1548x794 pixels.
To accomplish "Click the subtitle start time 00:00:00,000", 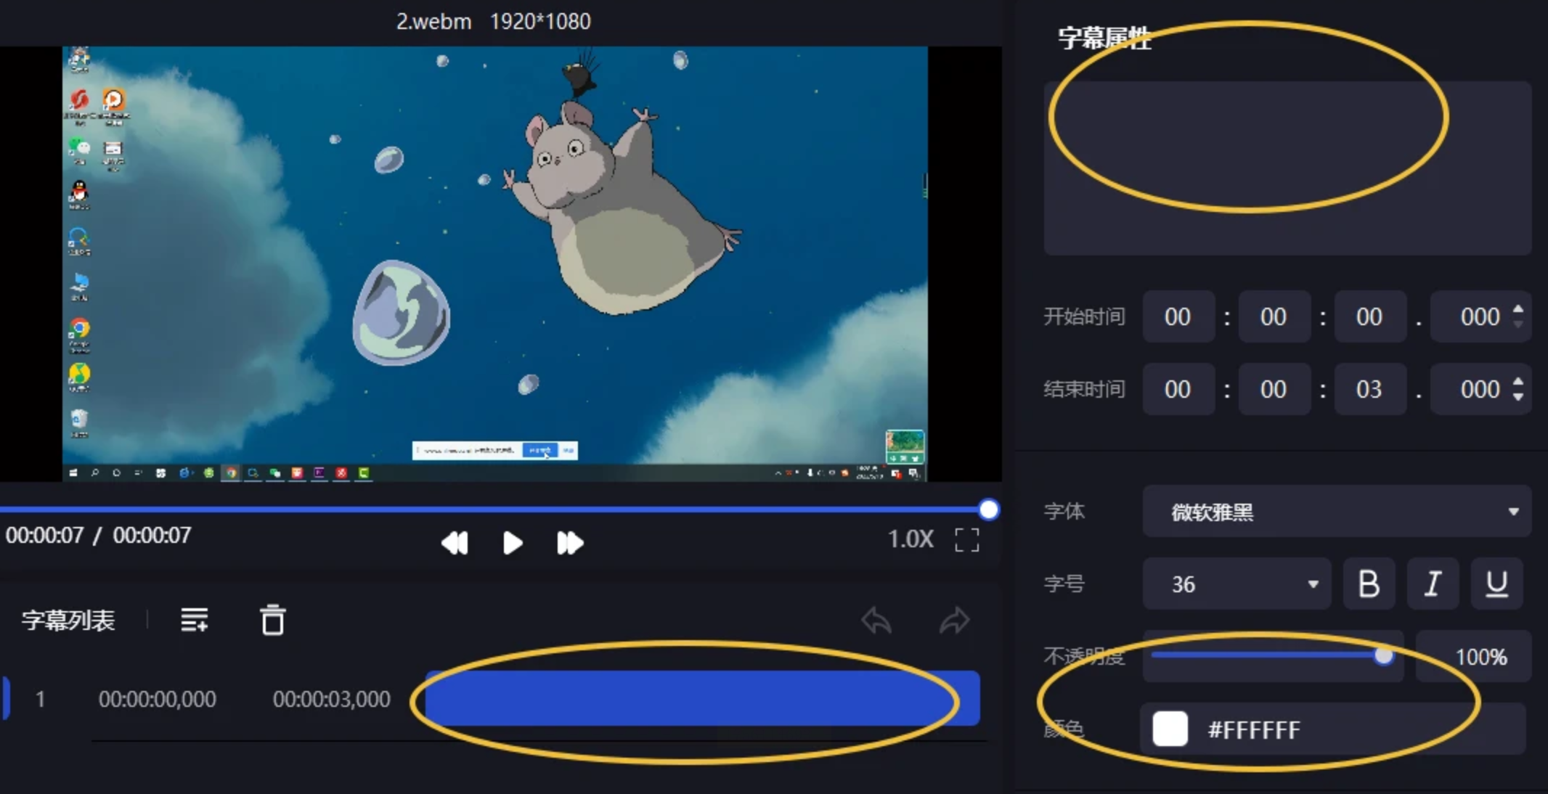I will pos(158,699).
